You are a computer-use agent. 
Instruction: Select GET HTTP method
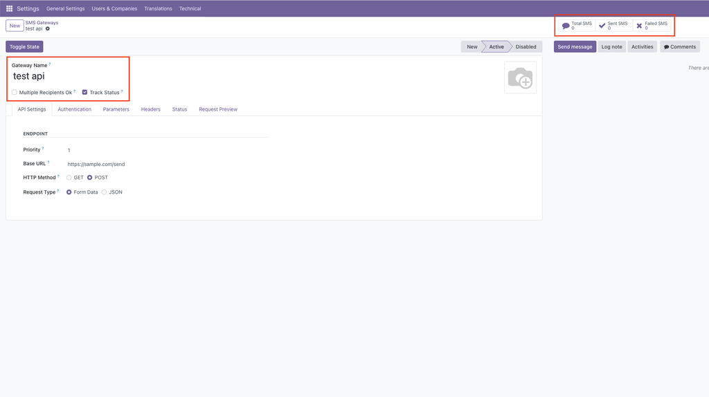(69, 178)
